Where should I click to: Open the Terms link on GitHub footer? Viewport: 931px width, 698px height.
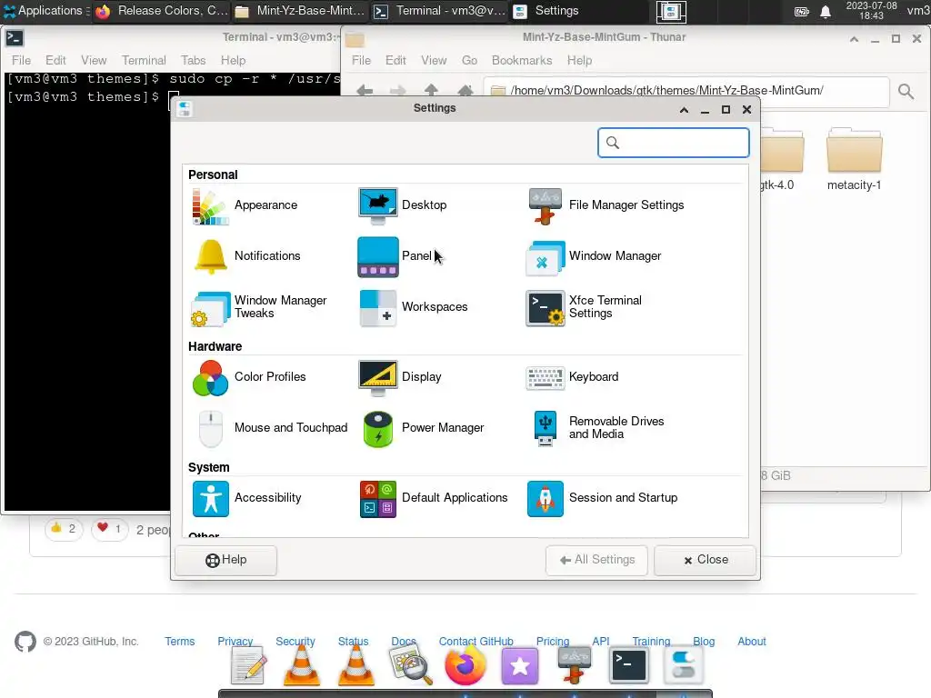(179, 642)
